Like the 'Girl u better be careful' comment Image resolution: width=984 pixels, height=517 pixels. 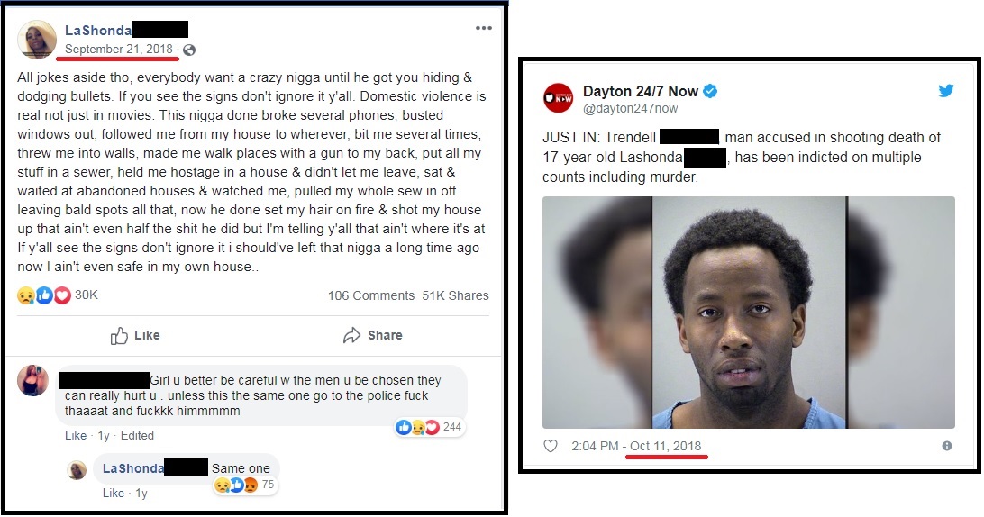(76, 435)
